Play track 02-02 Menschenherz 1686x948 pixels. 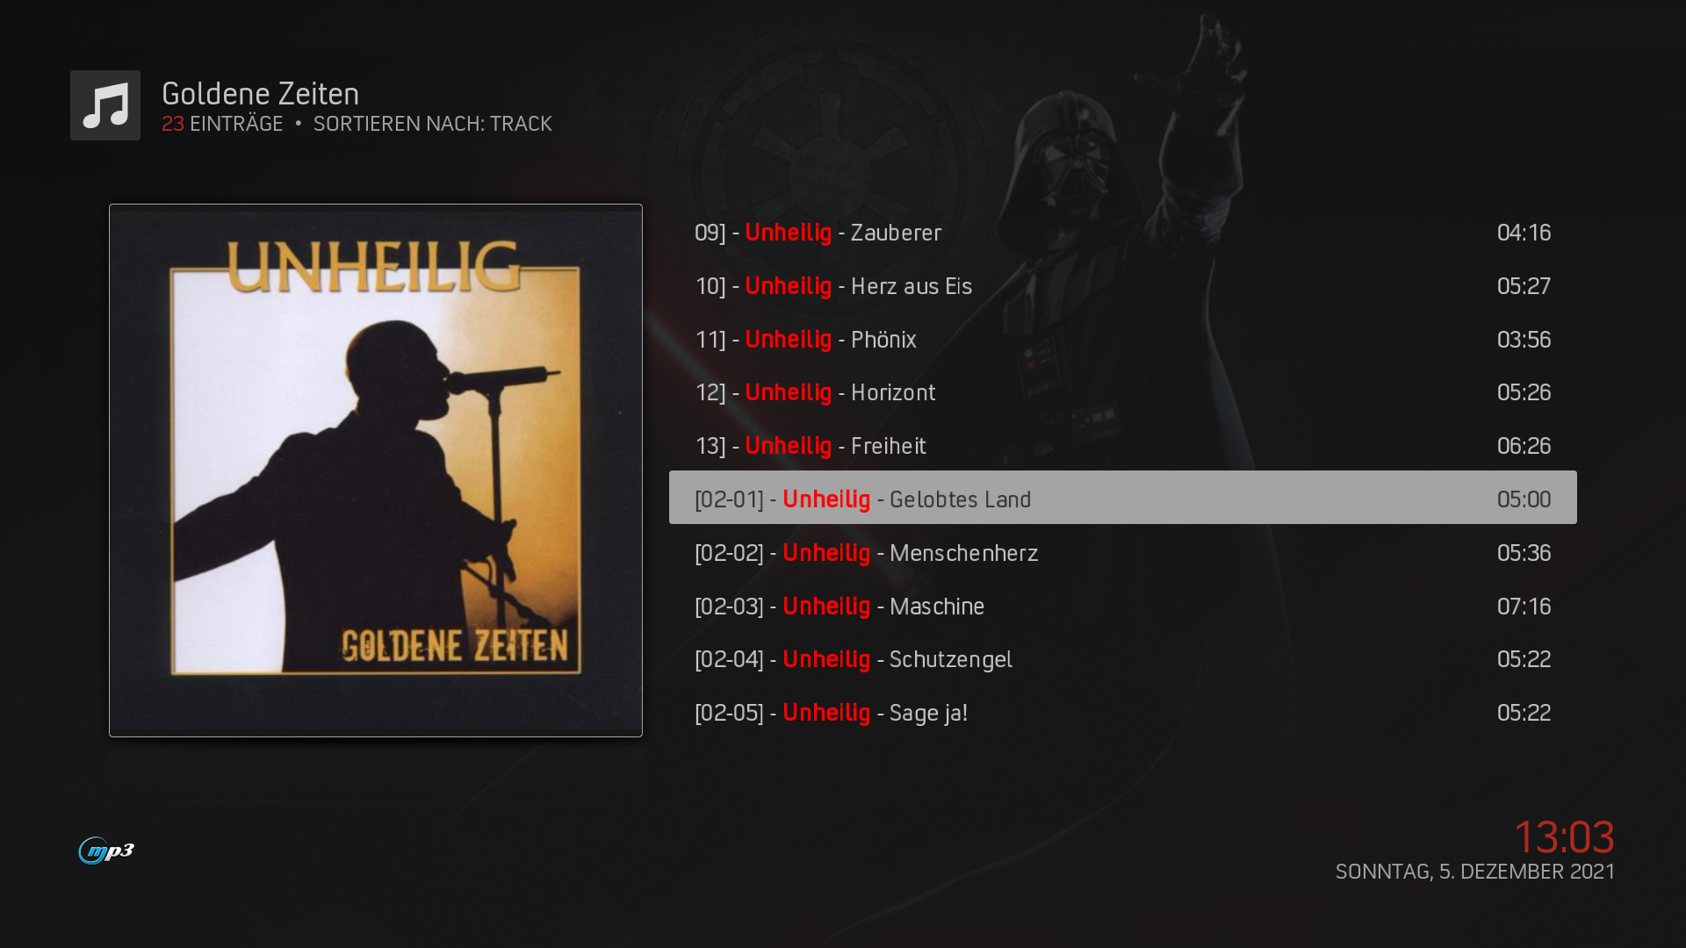click(1122, 553)
